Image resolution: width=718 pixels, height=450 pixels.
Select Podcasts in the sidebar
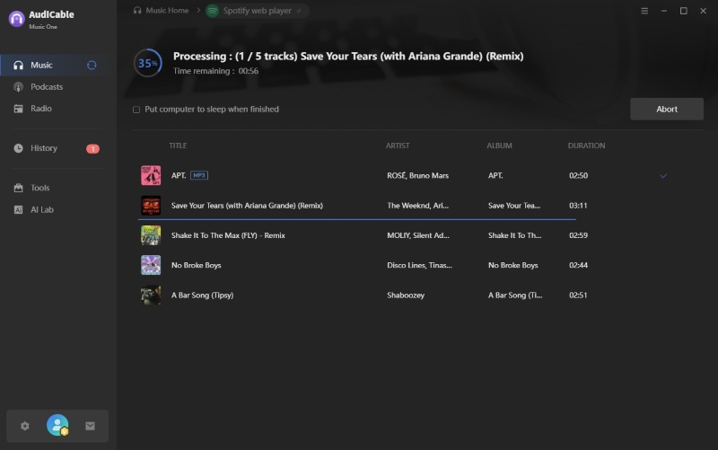click(x=47, y=86)
